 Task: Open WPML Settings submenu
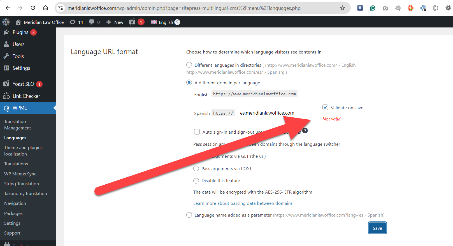click(12, 223)
